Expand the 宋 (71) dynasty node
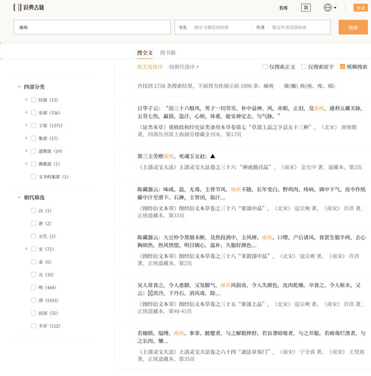The image size is (371, 376). (26, 249)
